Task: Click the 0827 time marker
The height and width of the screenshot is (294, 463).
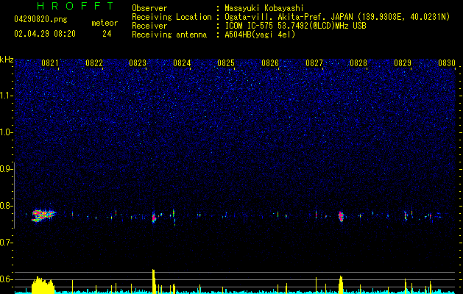Action: pyautogui.click(x=314, y=63)
